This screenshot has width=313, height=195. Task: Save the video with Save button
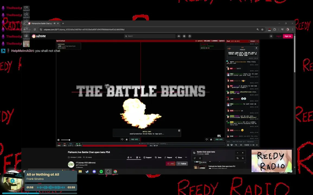click(x=158, y=157)
